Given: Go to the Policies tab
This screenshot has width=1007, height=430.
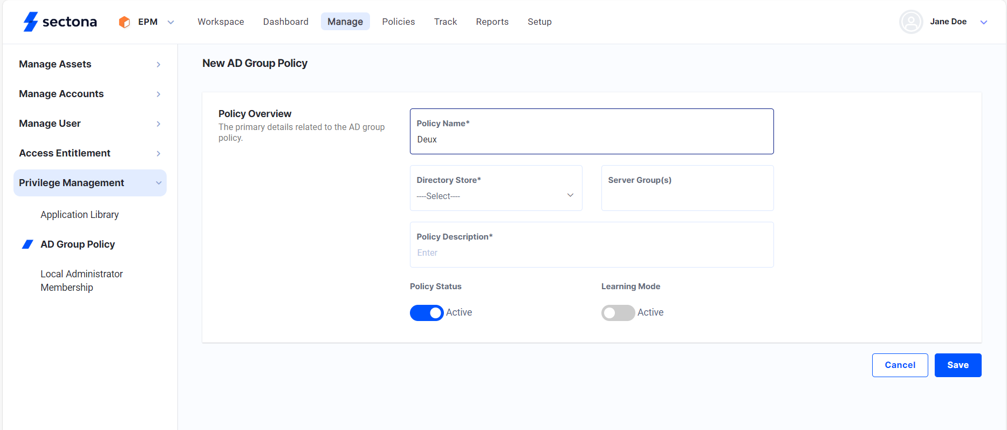Looking at the screenshot, I should tap(398, 22).
